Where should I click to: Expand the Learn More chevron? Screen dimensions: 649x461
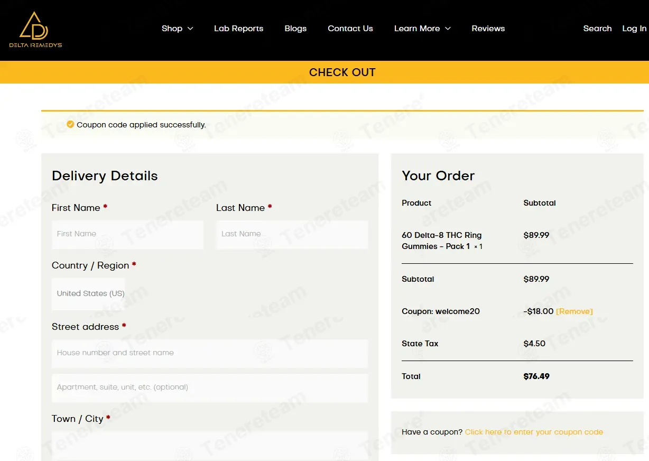click(448, 29)
